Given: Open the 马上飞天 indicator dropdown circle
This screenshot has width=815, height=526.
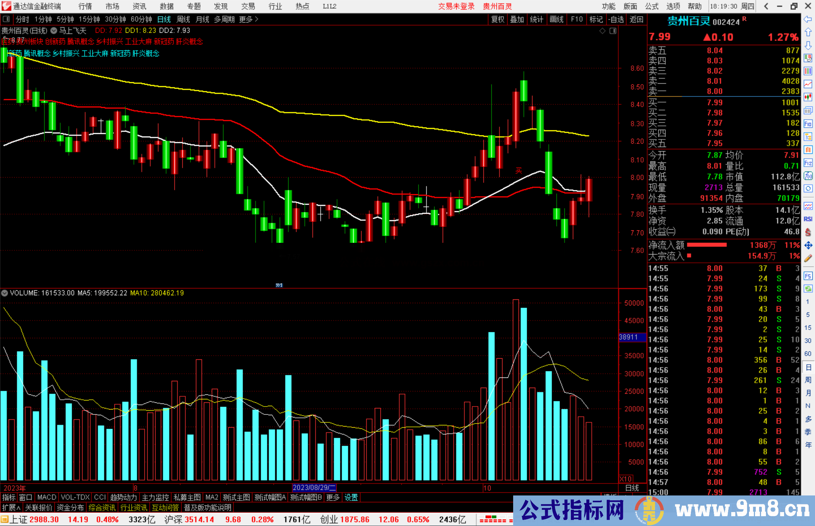Looking at the screenshot, I should (x=54, y=31).
